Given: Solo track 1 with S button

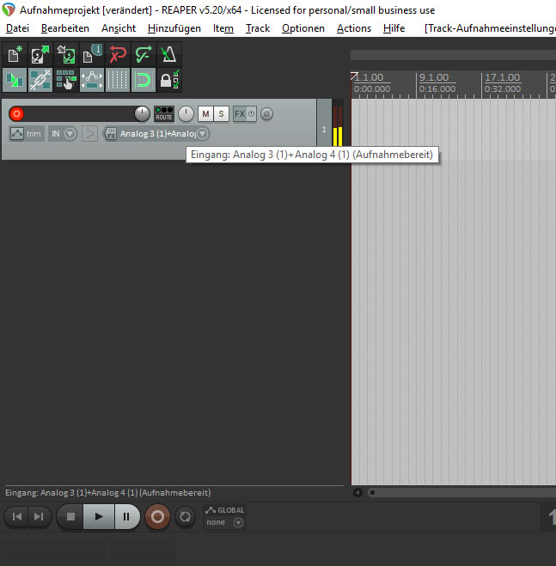Looking at the screenshot, I should pyautogui.click(x=221, y=114).
